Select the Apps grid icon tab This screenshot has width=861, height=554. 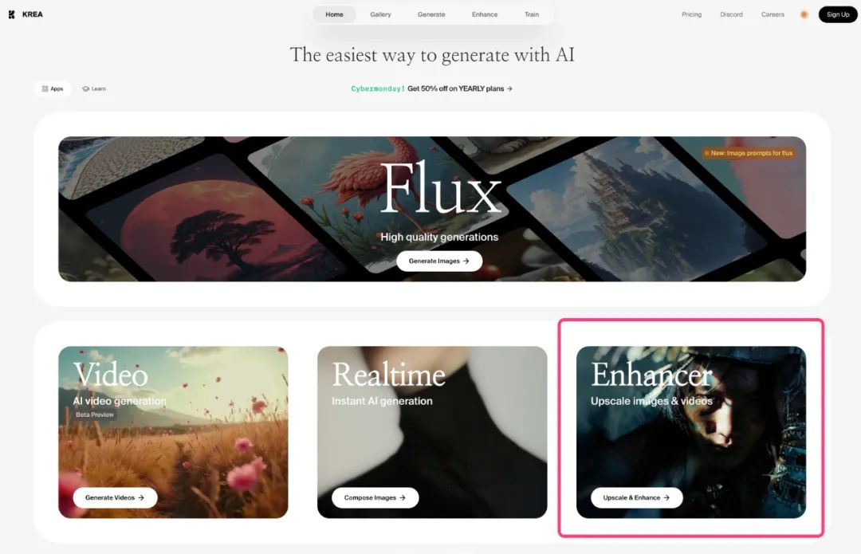click(53, 88)
